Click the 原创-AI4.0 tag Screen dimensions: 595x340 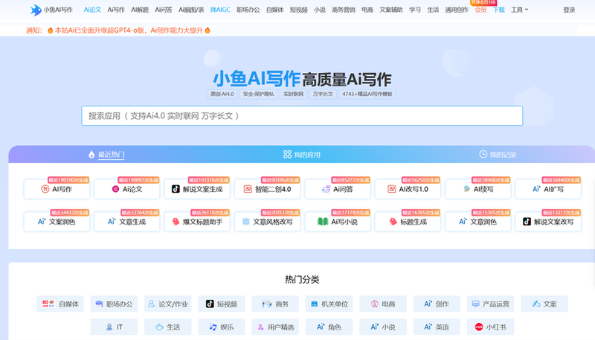(x=222, y=94)
